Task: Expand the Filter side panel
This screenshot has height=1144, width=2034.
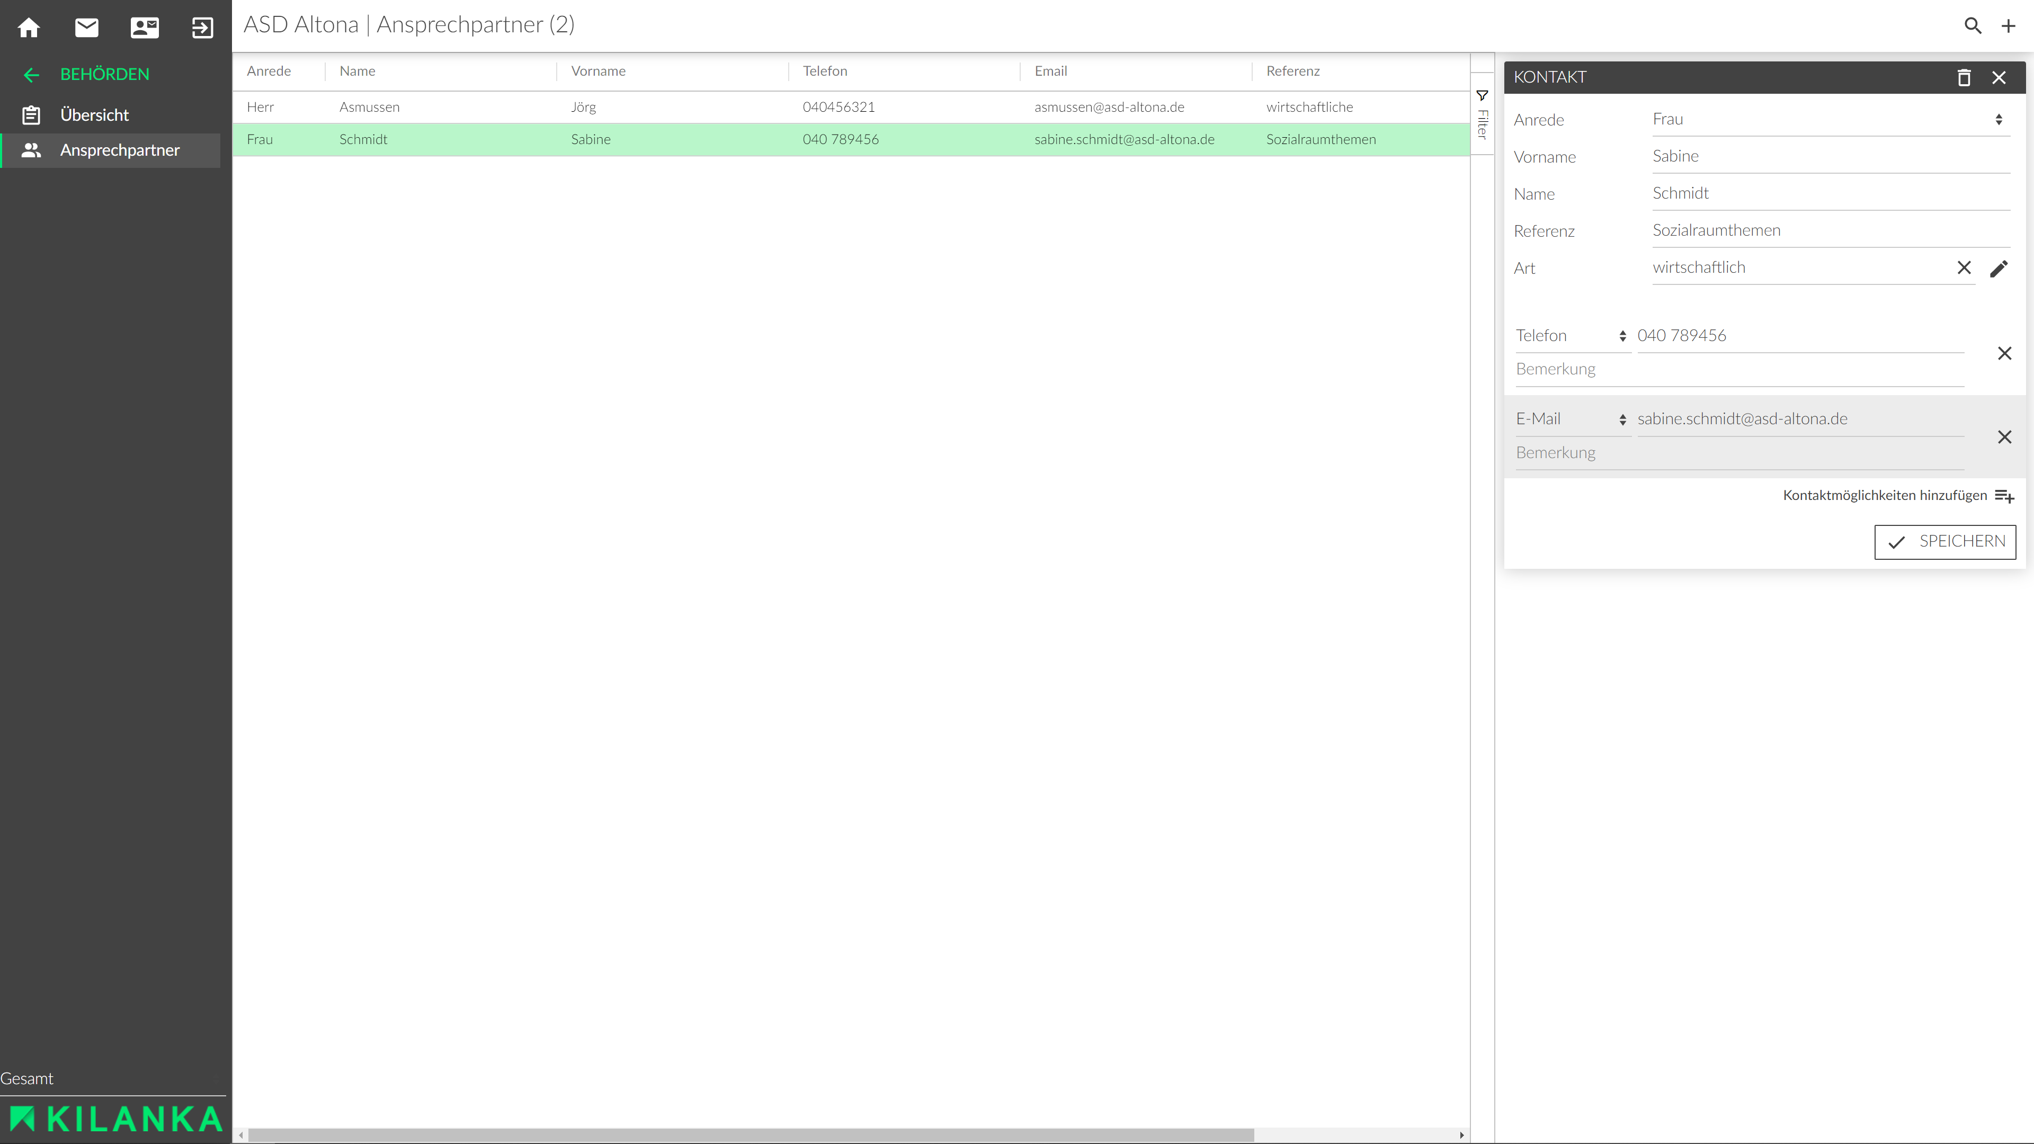Action: point(1482,115)
